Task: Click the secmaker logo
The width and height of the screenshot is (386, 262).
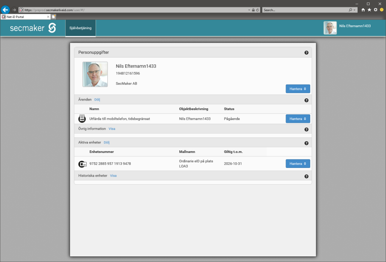Action: (33, 28)
